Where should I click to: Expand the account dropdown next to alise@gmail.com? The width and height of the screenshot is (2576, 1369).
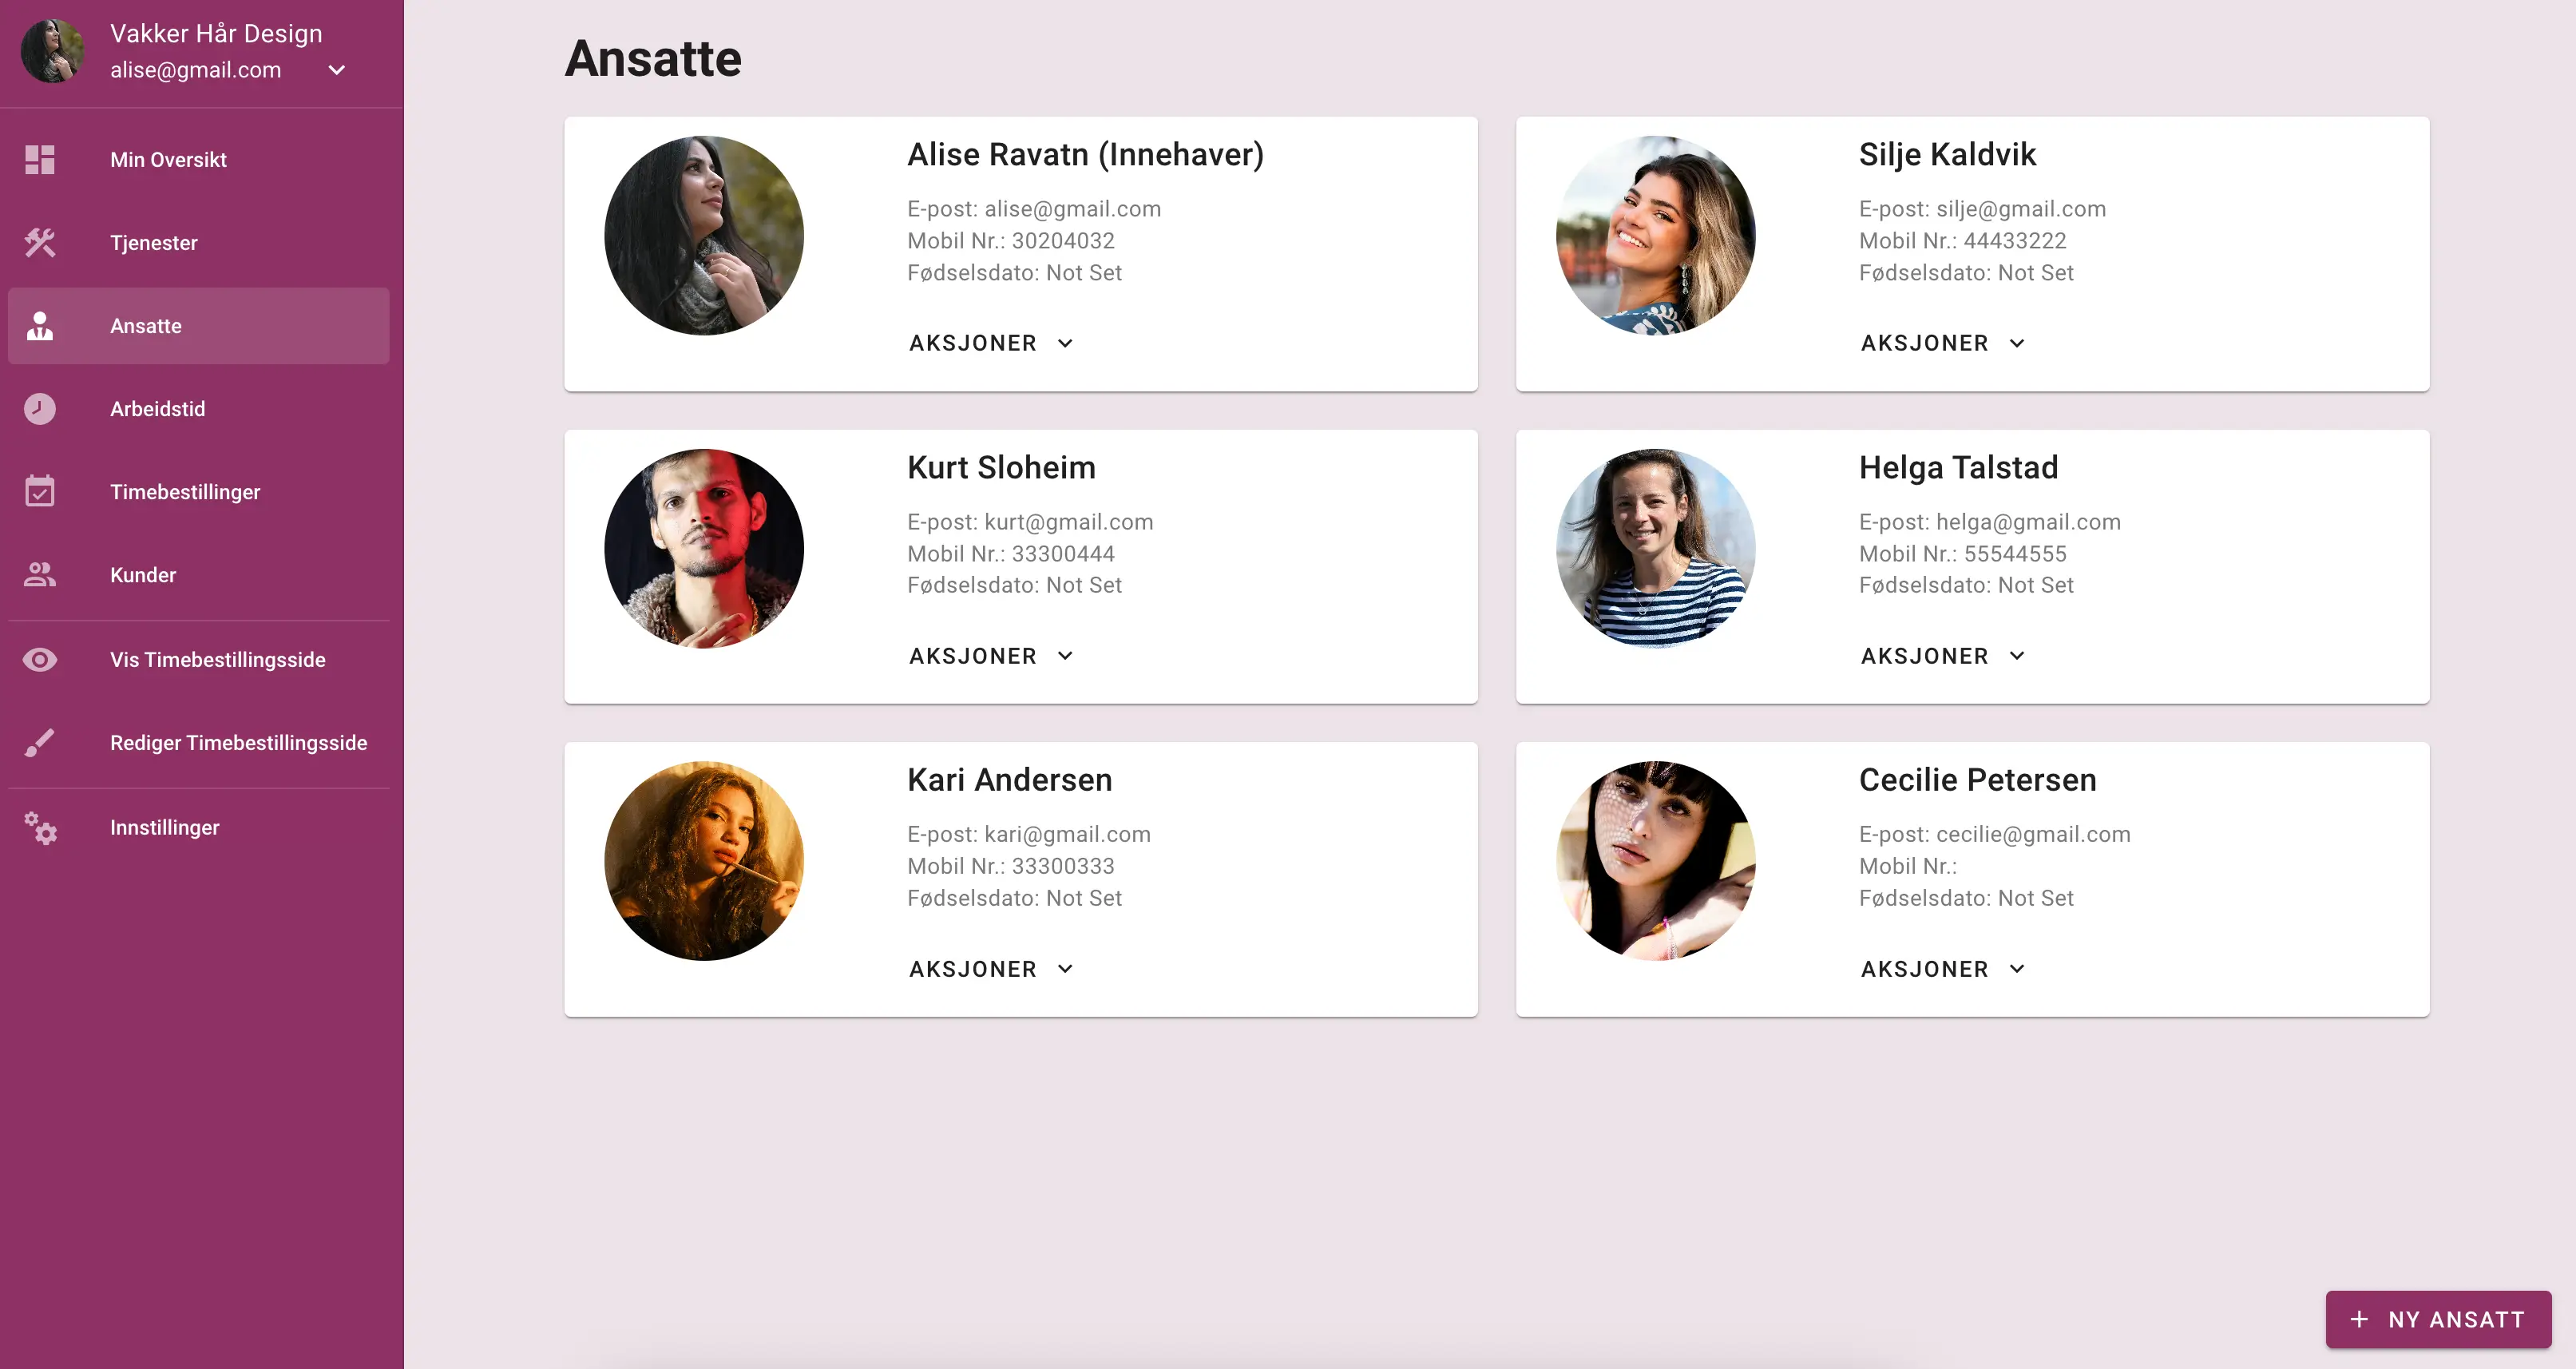pos(337,70)
